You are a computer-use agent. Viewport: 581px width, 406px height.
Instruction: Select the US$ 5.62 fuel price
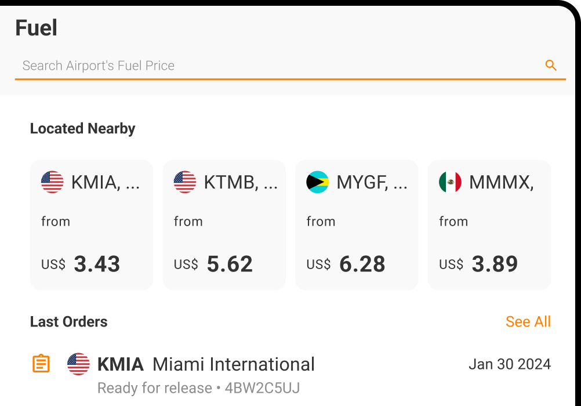click(x=214, y=264)
